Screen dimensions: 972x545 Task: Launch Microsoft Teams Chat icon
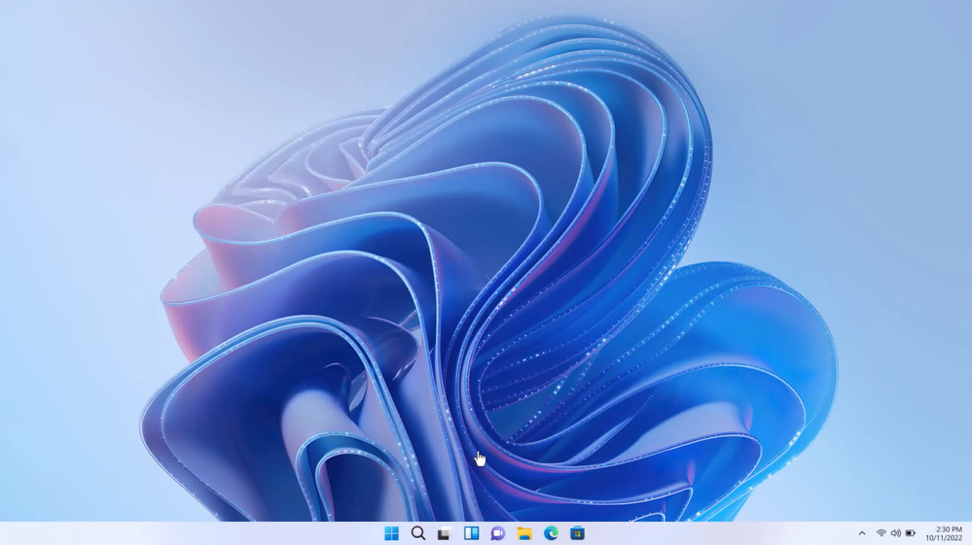498,533
